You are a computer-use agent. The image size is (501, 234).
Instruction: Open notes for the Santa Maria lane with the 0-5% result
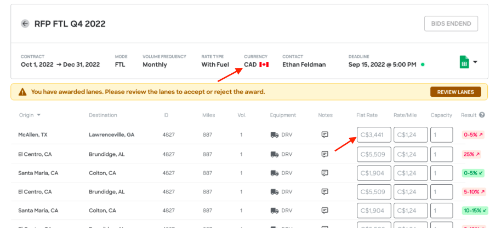coord(324,173)
